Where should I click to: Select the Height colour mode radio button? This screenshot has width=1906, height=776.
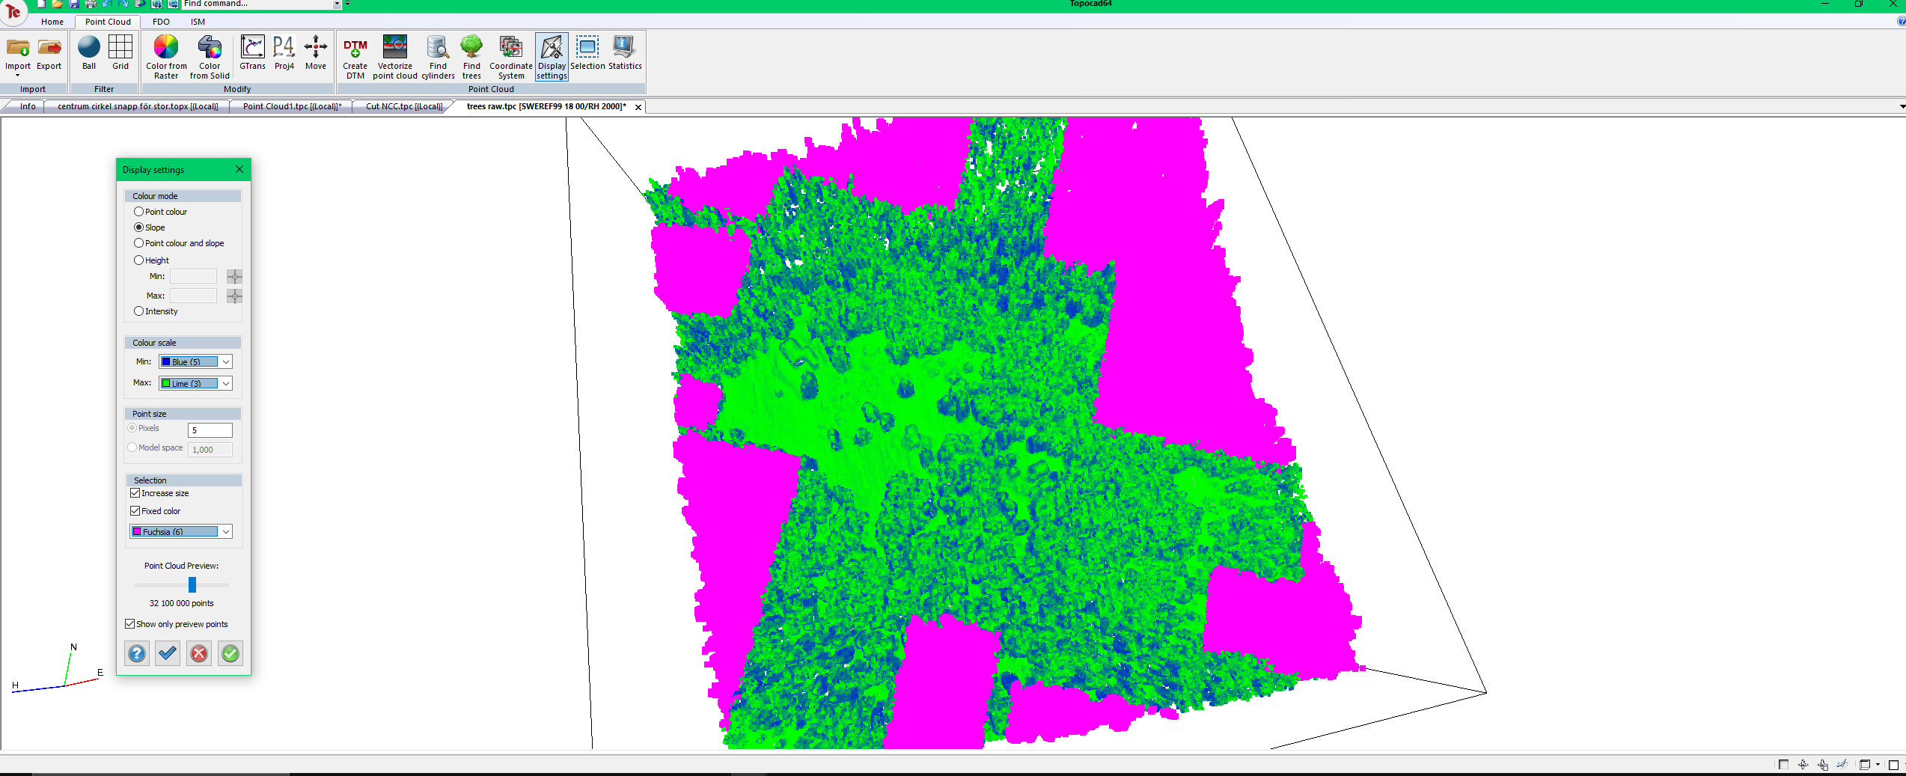[139, 260]
